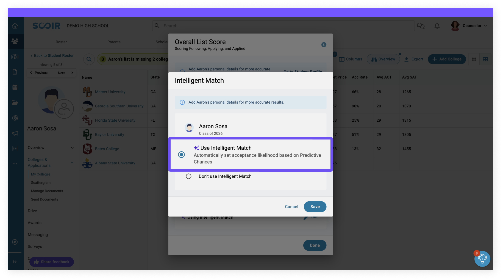Save the Intelligent Match setting

click(315, 207)
